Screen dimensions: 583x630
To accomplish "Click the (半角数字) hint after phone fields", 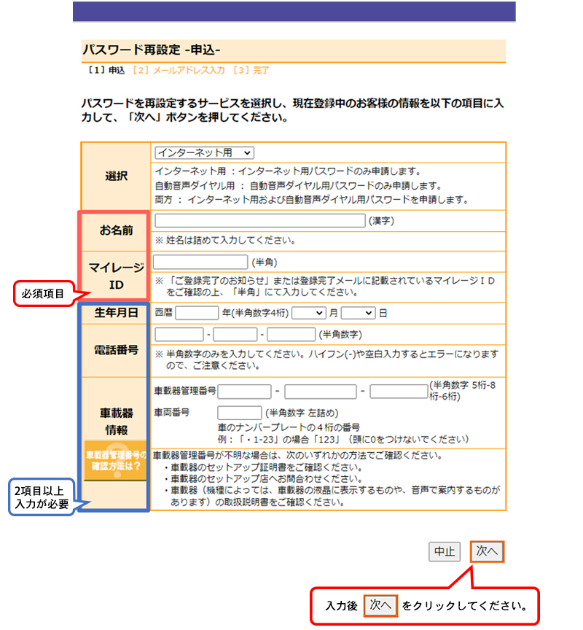I will click(x=340, y=334).
